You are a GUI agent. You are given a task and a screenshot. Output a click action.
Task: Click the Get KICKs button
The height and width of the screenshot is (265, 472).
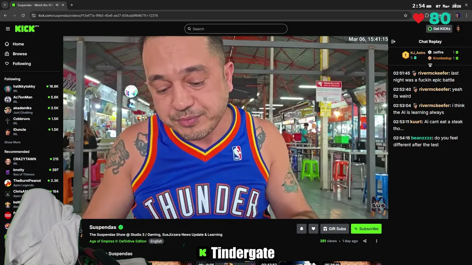(x=439, y=29)
